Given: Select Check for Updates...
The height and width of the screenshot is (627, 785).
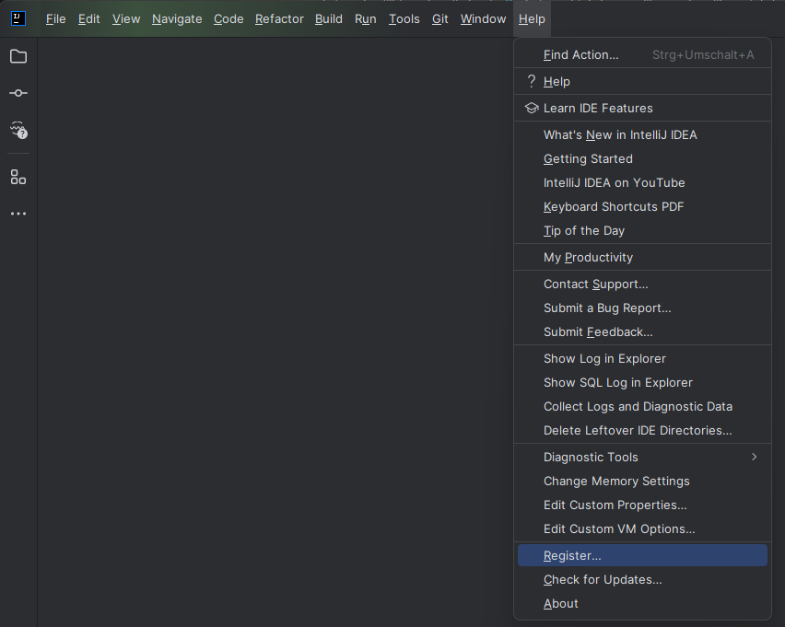Looking at the screenshot, I should (x=642, y=579).
